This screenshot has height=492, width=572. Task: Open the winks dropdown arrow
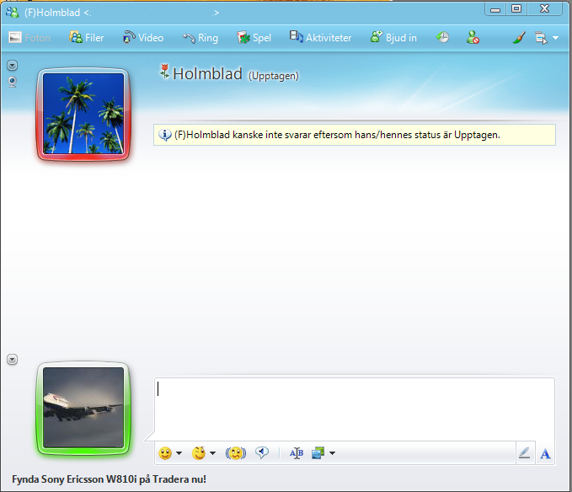click(x=212, y=453)
